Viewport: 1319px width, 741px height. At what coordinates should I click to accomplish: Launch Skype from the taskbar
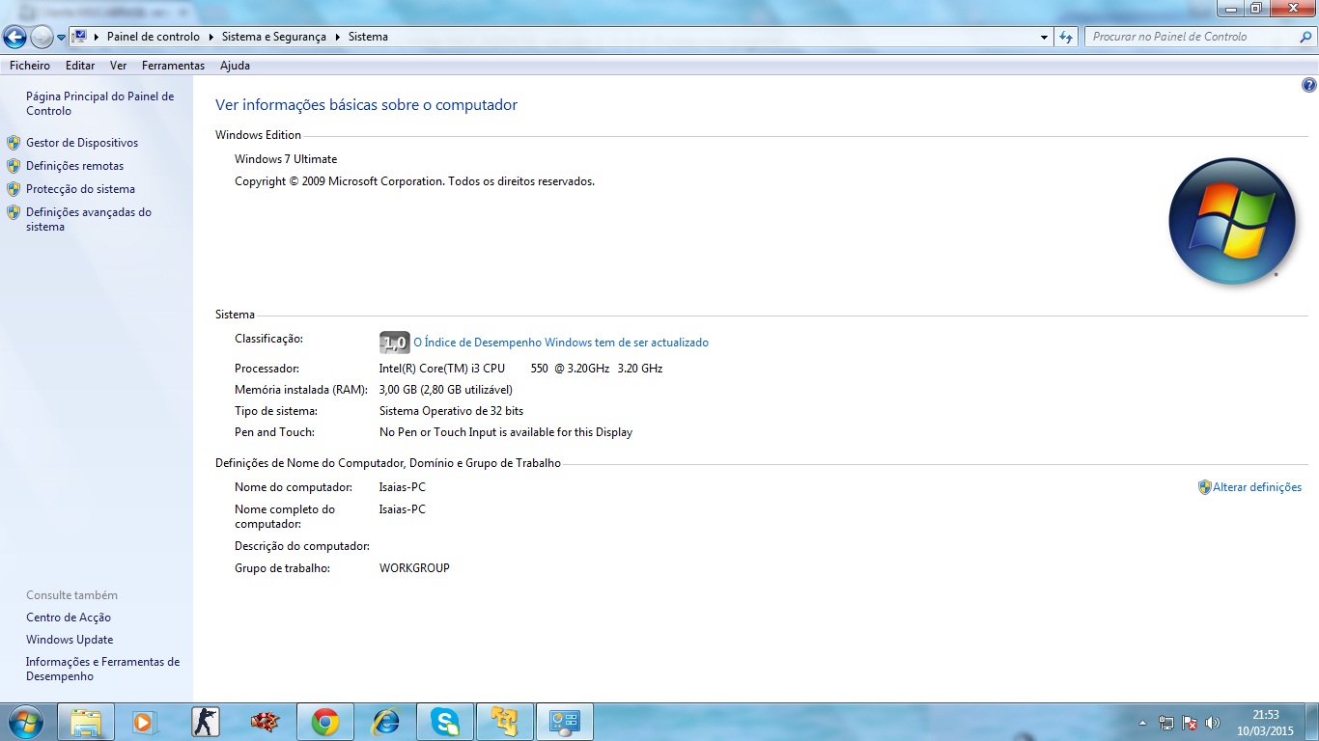pyautogui.click(x=444, y=722)
